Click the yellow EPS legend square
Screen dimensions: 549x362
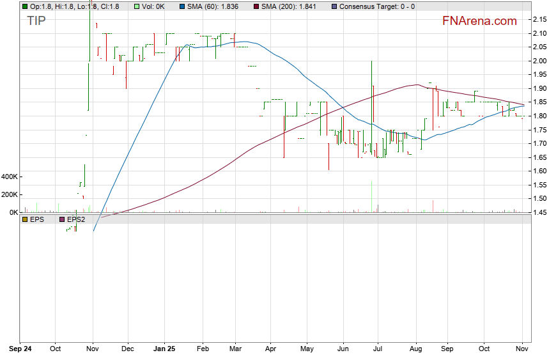click(x=25, y=219)
